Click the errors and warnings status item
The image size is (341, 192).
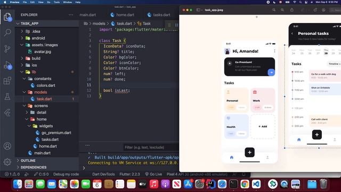click(x=12, y=174)
